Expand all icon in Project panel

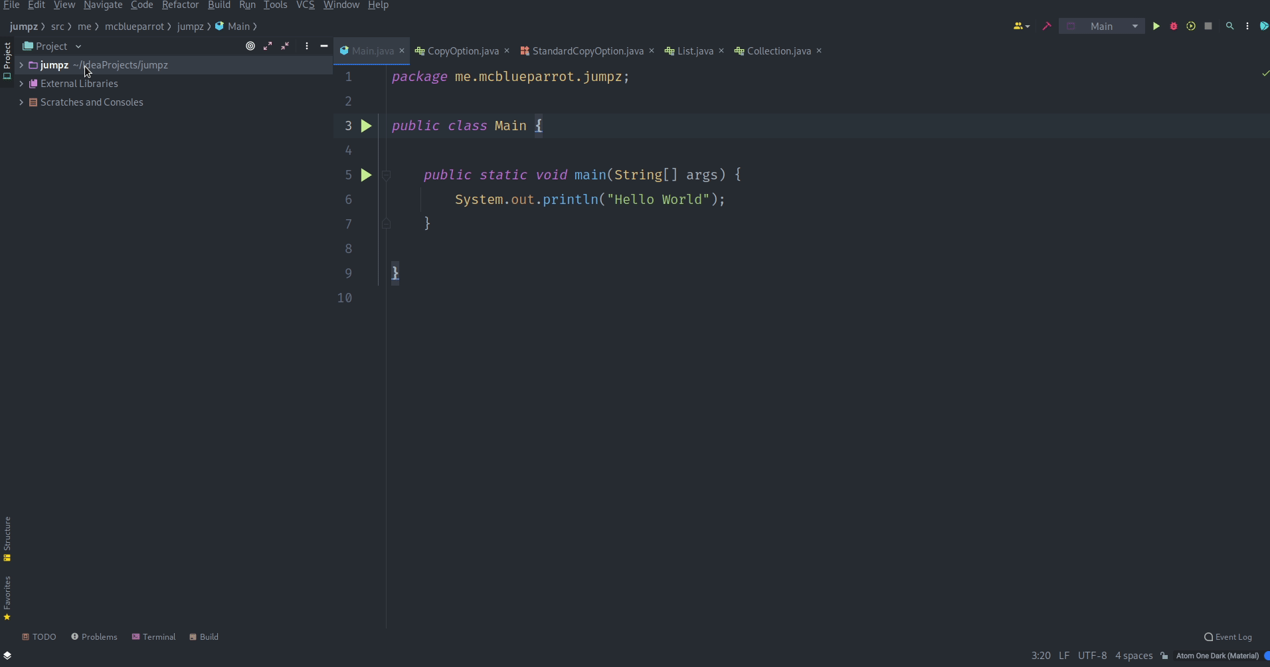click(x=268, y=46)
